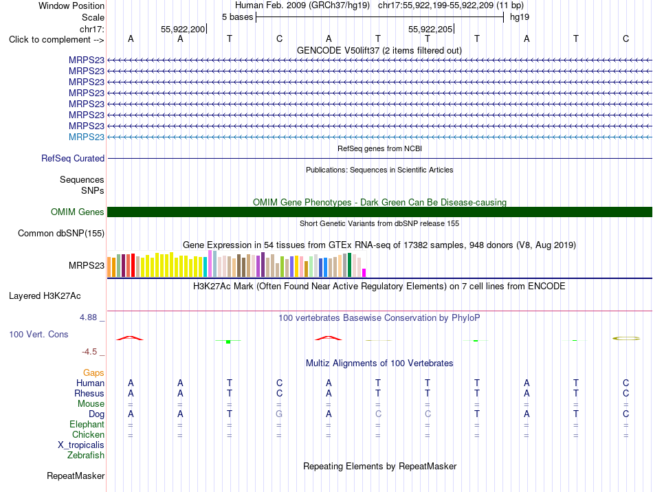Click the 4.88 PhyloP upper limit value
Screen dimensions: 653x492
(x=89, y=317)
